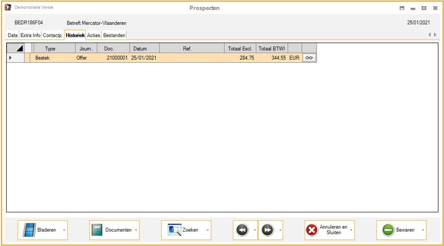444x246 pixels.
Task: Expand the Bladeren dropdown arrow
Action: point(64,230)
